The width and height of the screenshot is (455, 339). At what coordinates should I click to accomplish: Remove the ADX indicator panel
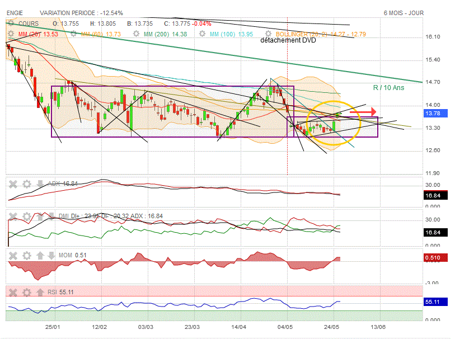point(13,183)
